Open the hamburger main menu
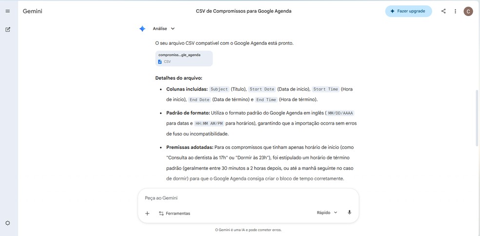This screenshot has height=236, width=480. [8, 11]
